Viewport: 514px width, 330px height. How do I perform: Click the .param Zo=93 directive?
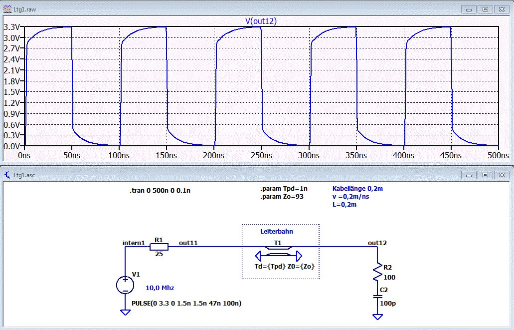[282, 197]
